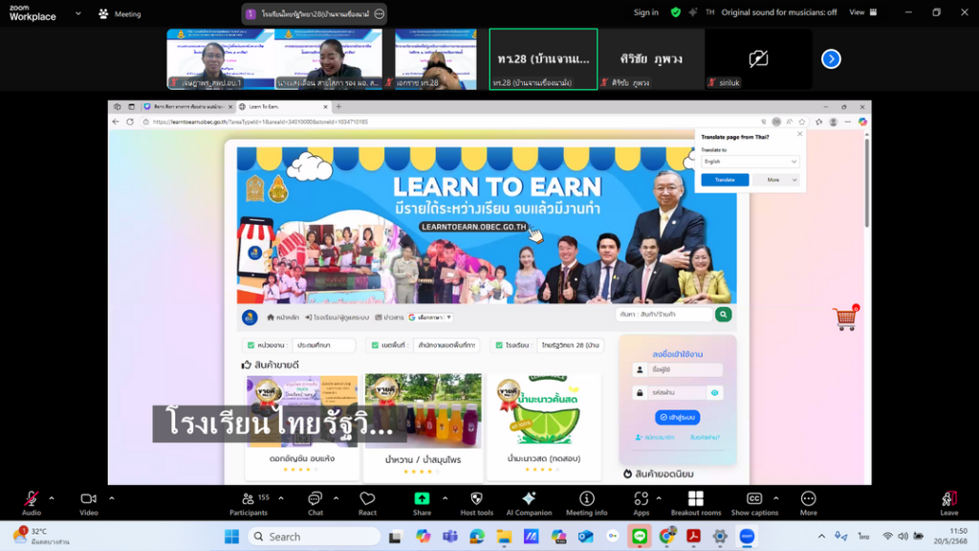Click the สมัครสมาชิก register link
The image size is (979, 551).
(x=655, y=437)
